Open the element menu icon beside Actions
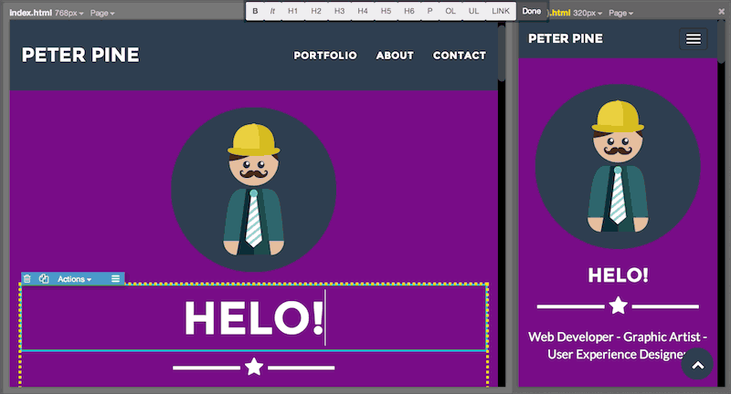The width and height of the screenshot is (731, 394). point(115,279)
